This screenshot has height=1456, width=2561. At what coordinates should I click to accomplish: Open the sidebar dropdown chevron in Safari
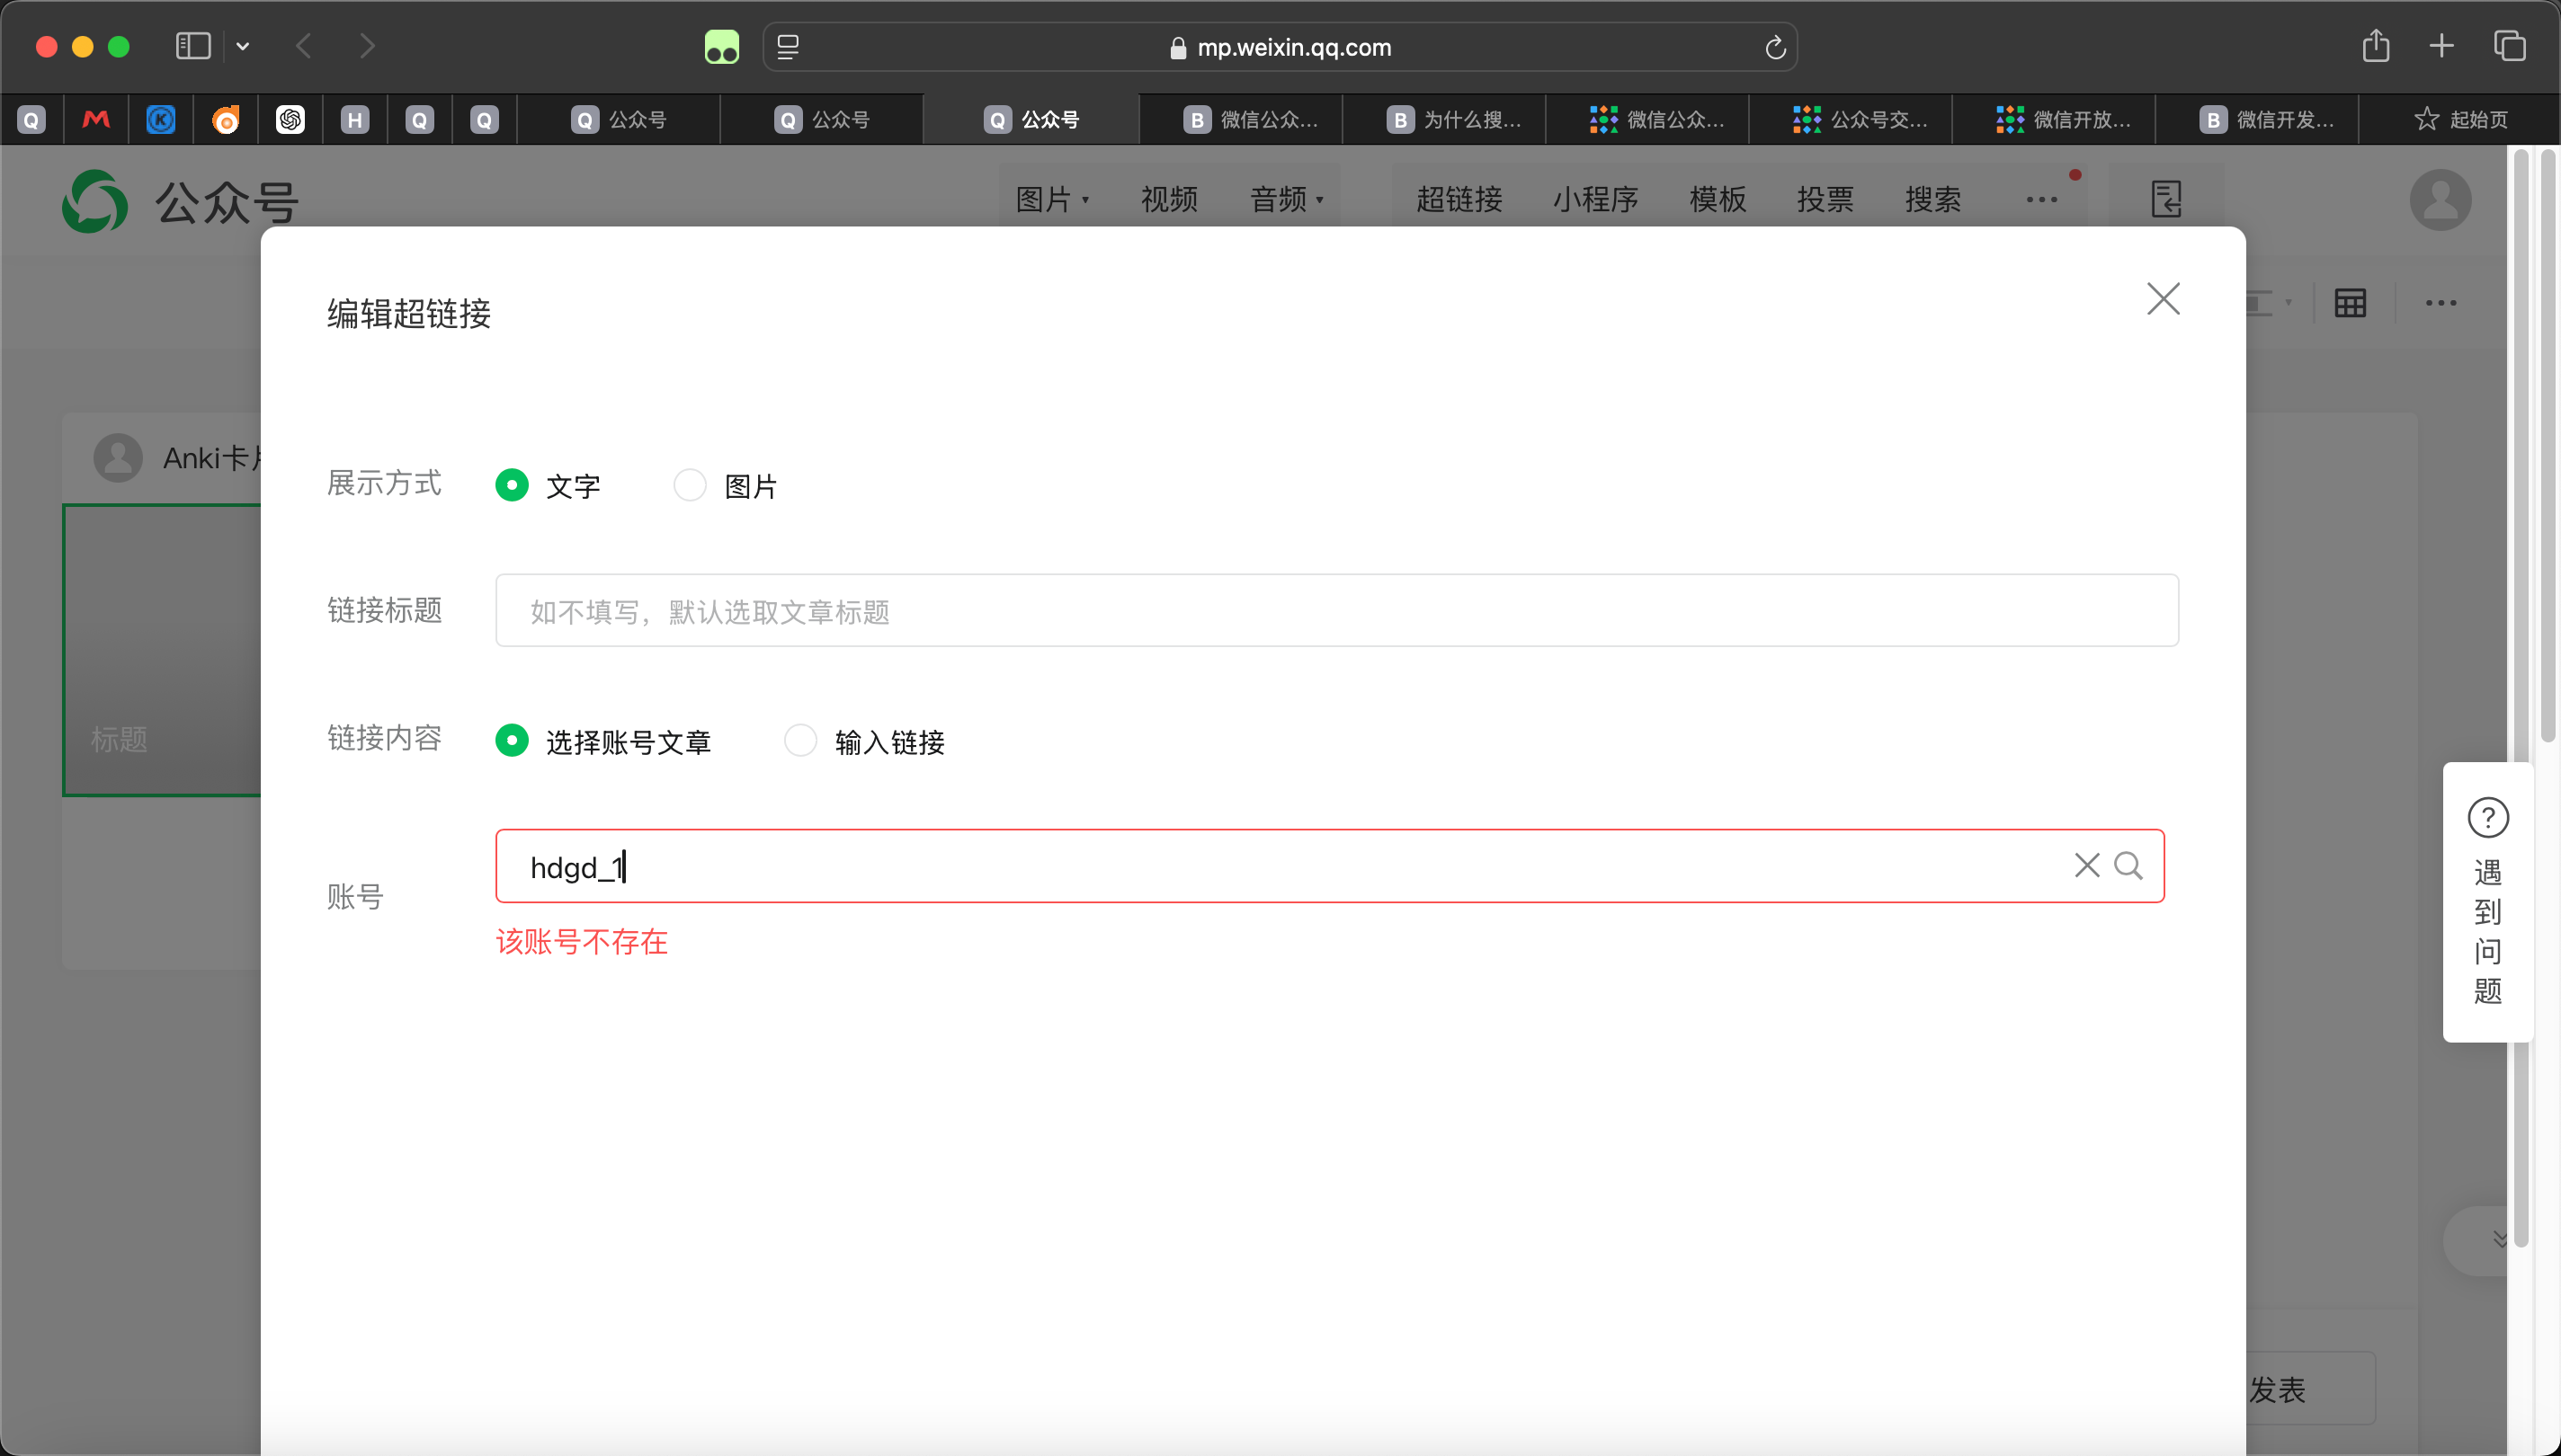pyautogui.click(x=243, y=46)
